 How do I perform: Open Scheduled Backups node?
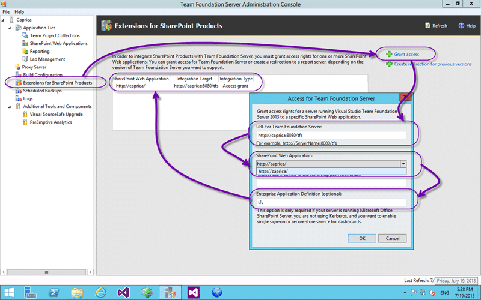coord(42,91)
